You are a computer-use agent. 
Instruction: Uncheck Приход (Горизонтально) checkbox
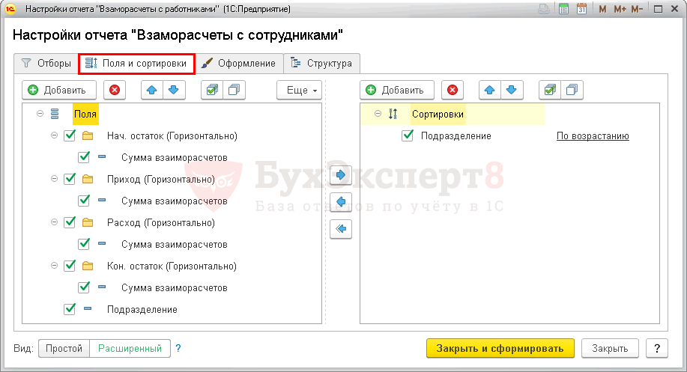coord(70,179)
